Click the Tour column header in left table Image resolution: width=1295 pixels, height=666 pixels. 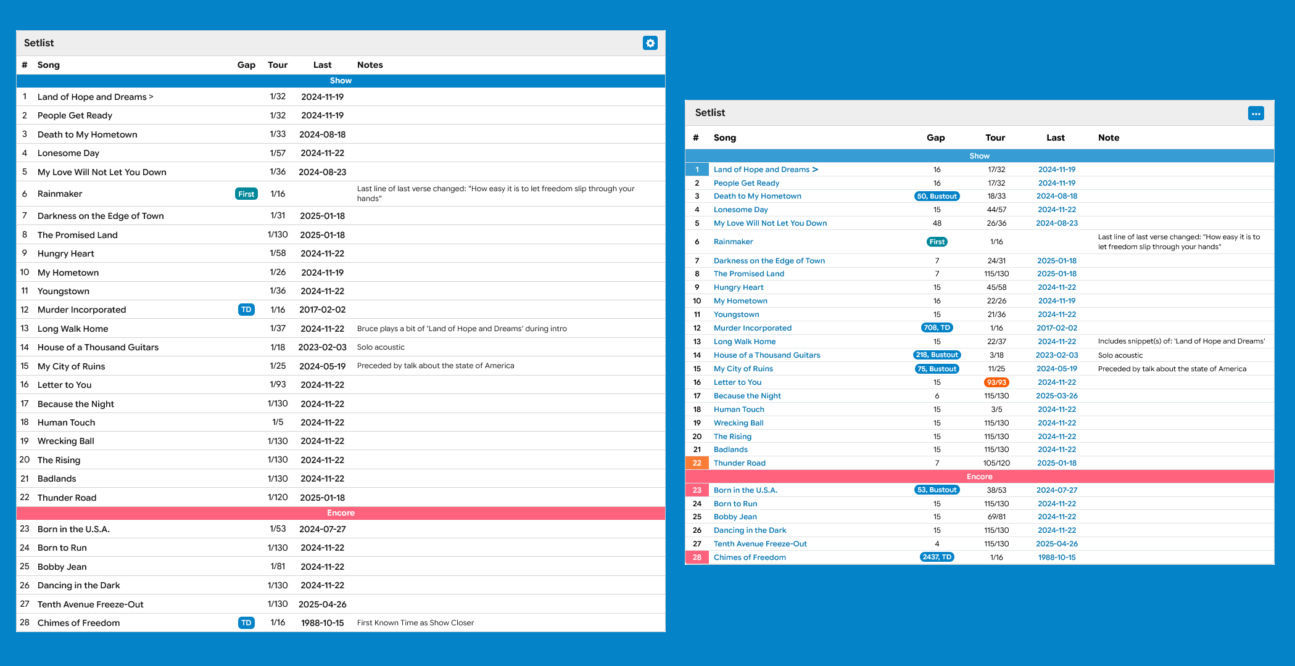(278, 65)
